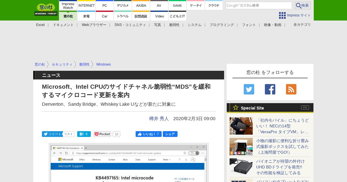Open the RSS feed icon
The image size is (347, 182).
click(x=291, y=89)
